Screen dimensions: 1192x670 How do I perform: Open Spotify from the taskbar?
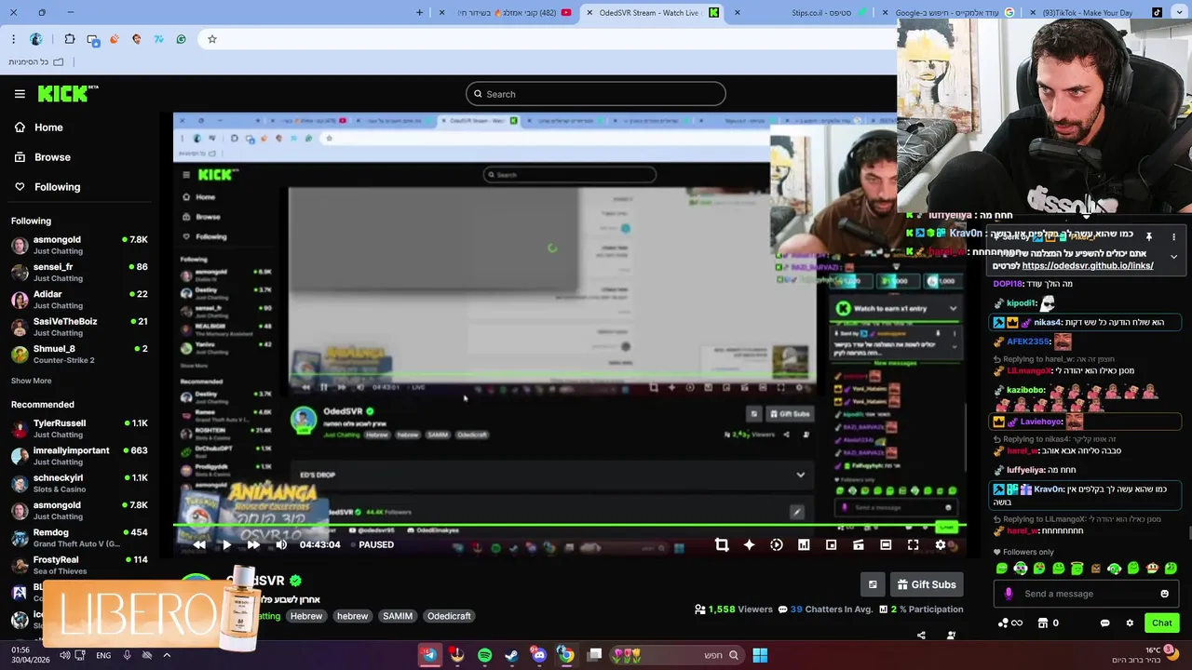[x=484, y=655]
